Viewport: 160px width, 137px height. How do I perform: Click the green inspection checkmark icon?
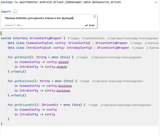tap(156, 2)
